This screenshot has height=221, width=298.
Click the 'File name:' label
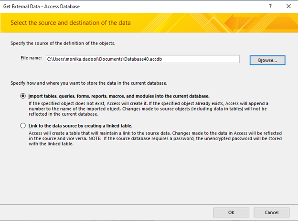(x=31, y=58)
